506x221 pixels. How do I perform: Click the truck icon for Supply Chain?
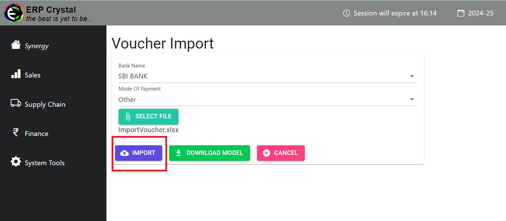coord(16,103)
